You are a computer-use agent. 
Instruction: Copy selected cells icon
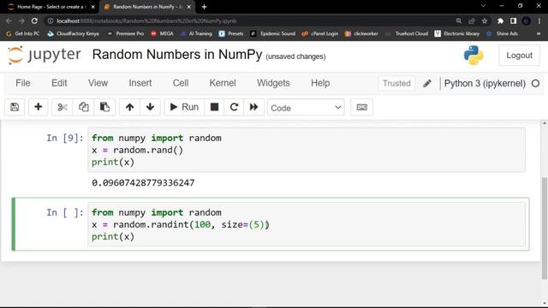(x=84, y=107)
